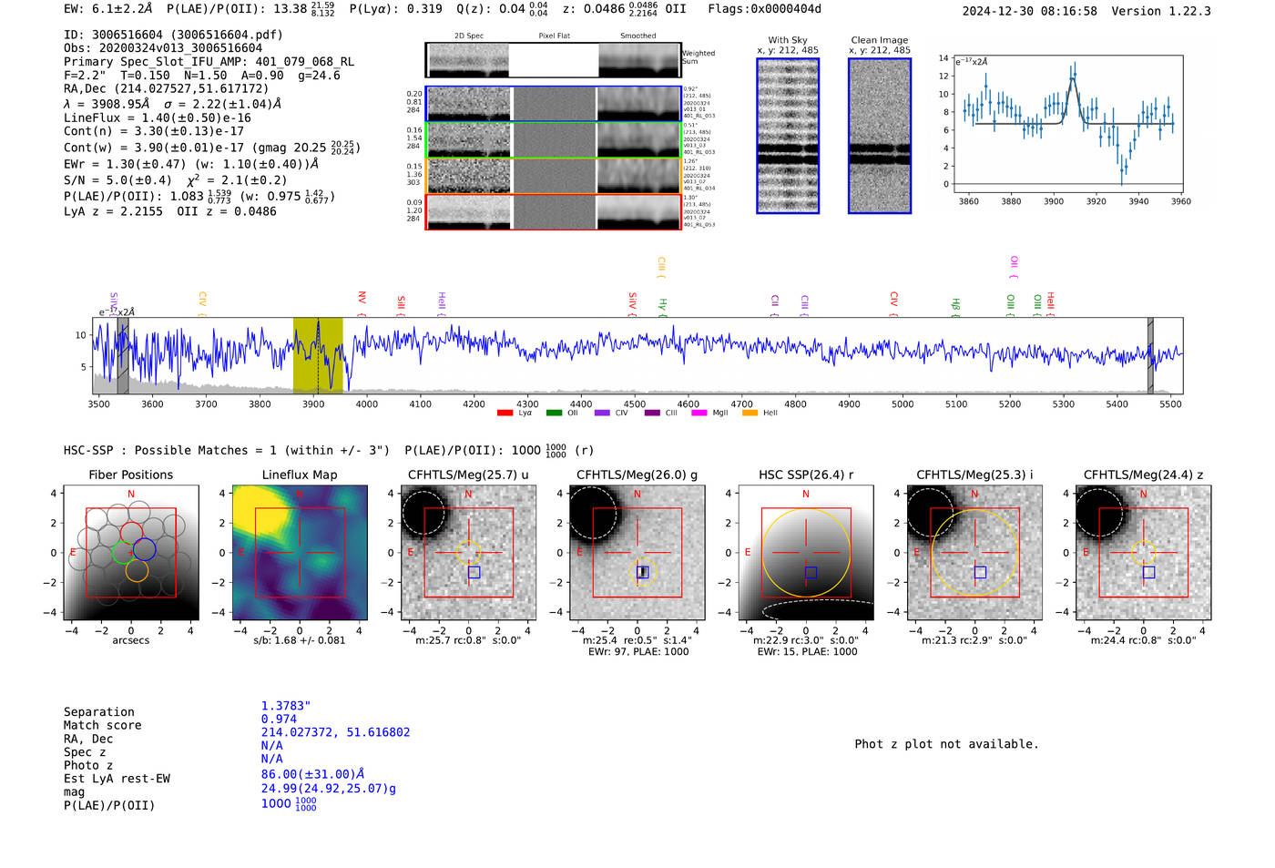Open the CFHTLS/Meg(26.0) g image
The height and width of the screenshot is (868, 1275).
point(637,552)
